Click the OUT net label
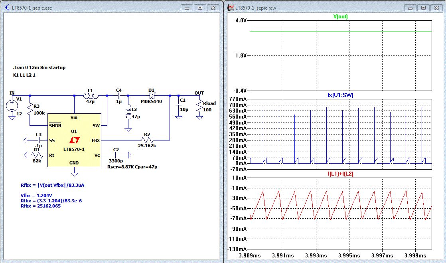The width and height of the screenshot is (446, 263). click(x=199, y=93)
